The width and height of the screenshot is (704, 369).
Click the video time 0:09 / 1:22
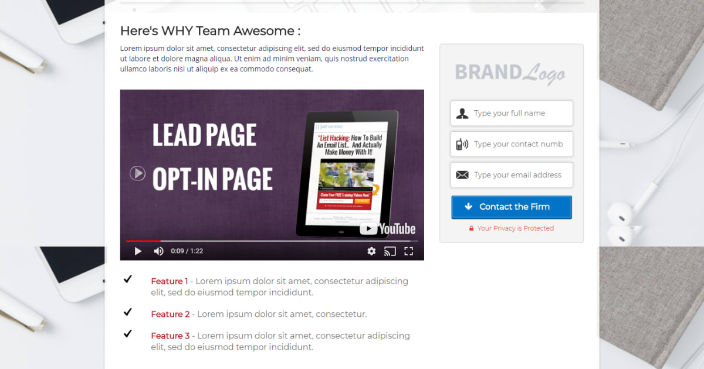coord(187,251)
